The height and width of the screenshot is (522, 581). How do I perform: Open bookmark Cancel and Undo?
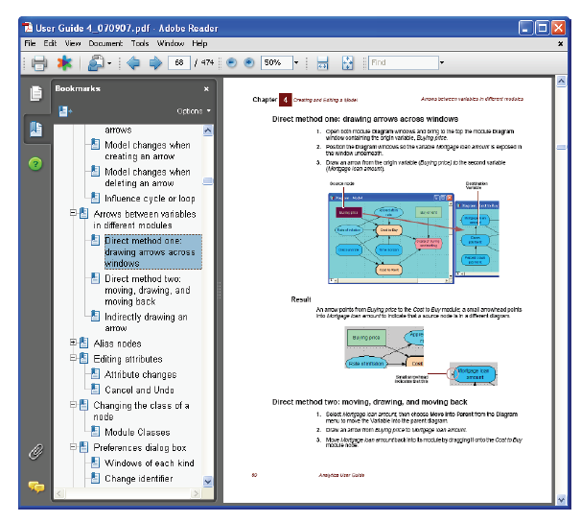point(139,390)
